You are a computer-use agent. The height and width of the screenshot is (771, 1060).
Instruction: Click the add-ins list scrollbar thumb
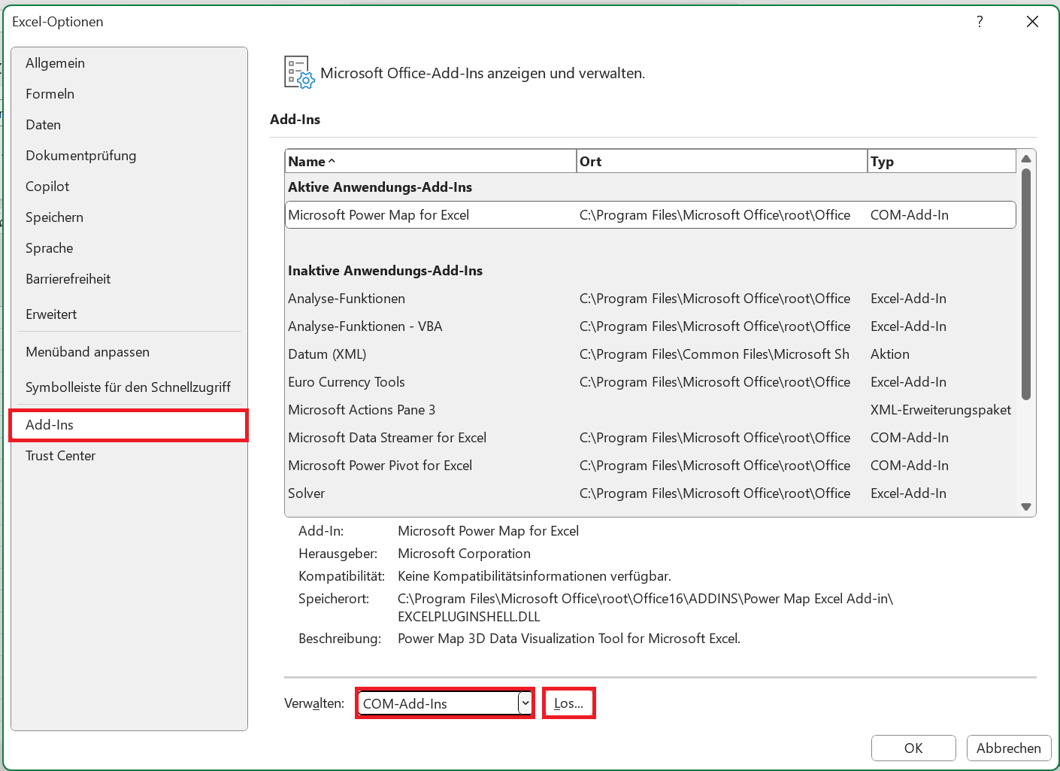coord(1026,284)
